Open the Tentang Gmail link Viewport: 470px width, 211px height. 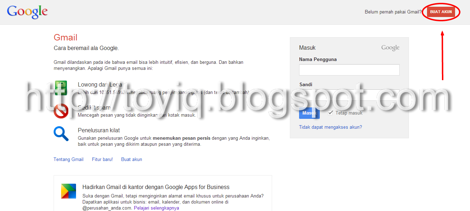[69, 160]
